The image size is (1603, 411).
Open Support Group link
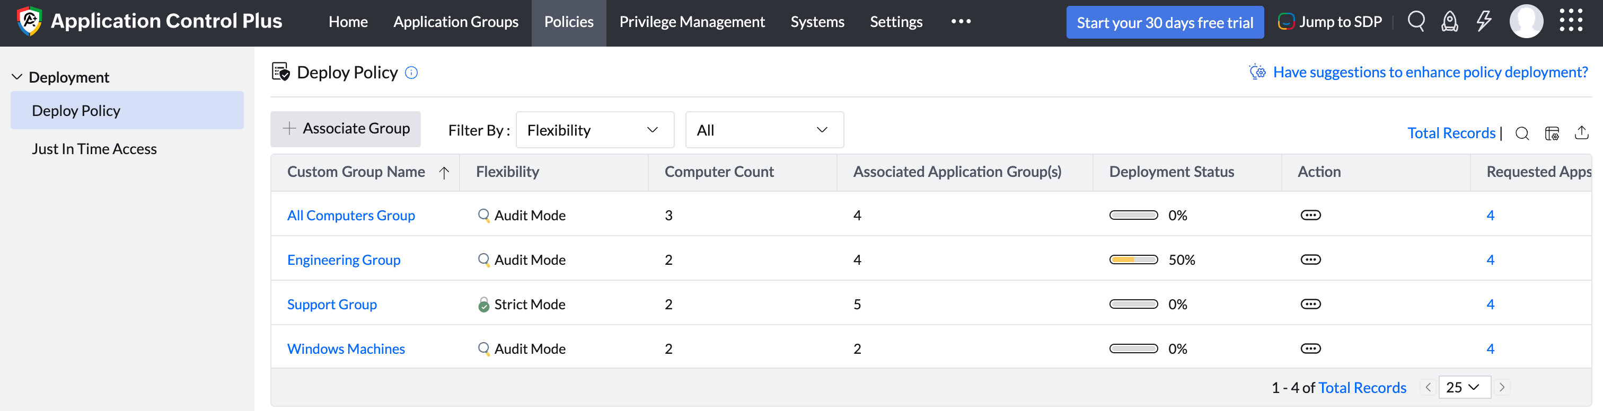332,305
